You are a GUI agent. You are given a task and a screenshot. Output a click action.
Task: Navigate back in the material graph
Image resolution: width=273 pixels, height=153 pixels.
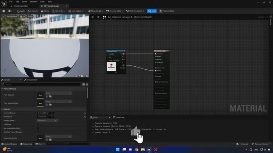93,17
